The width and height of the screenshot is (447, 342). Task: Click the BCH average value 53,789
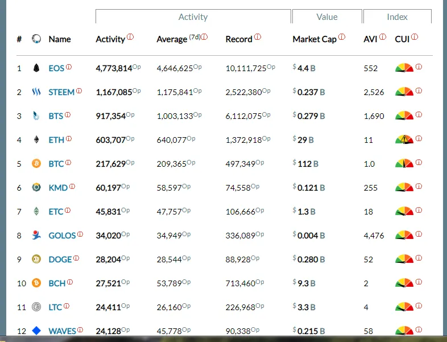[x=169, y=283]
